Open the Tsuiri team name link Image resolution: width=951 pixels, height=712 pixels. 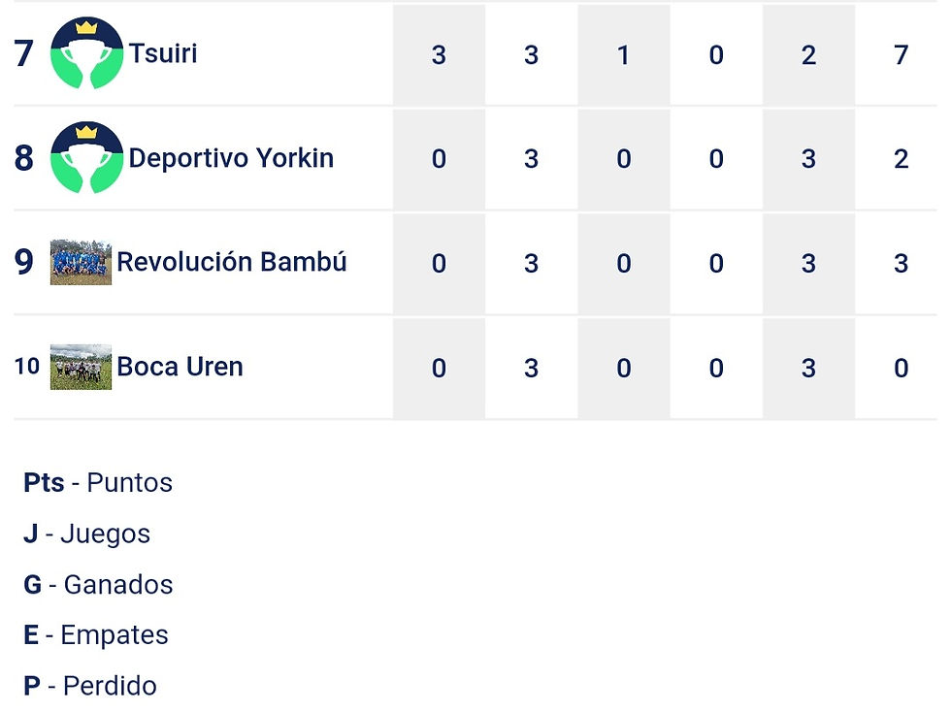click(163, 53)
